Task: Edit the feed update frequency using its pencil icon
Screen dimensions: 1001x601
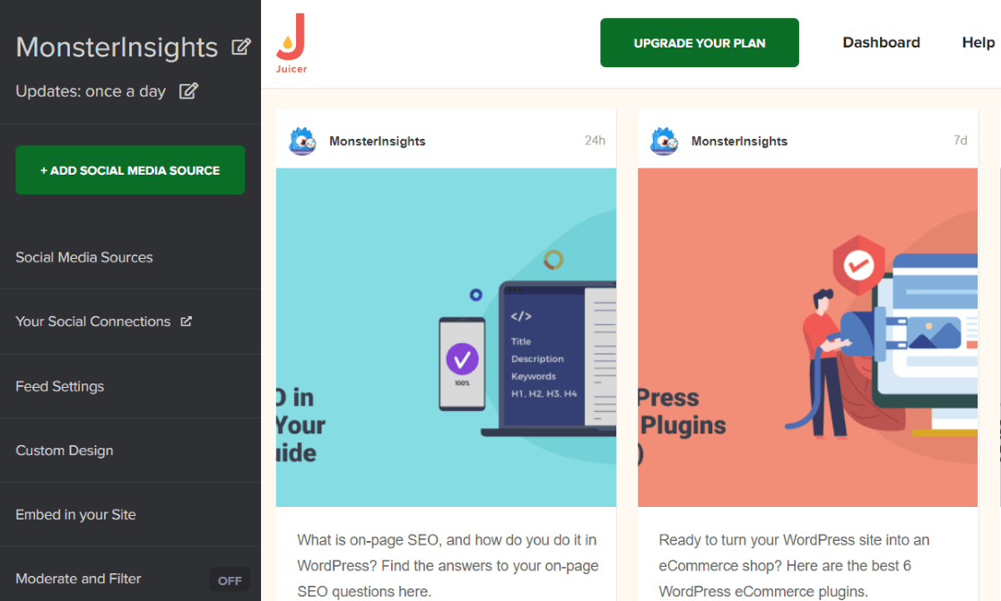Action: click(x=188, y=90)
